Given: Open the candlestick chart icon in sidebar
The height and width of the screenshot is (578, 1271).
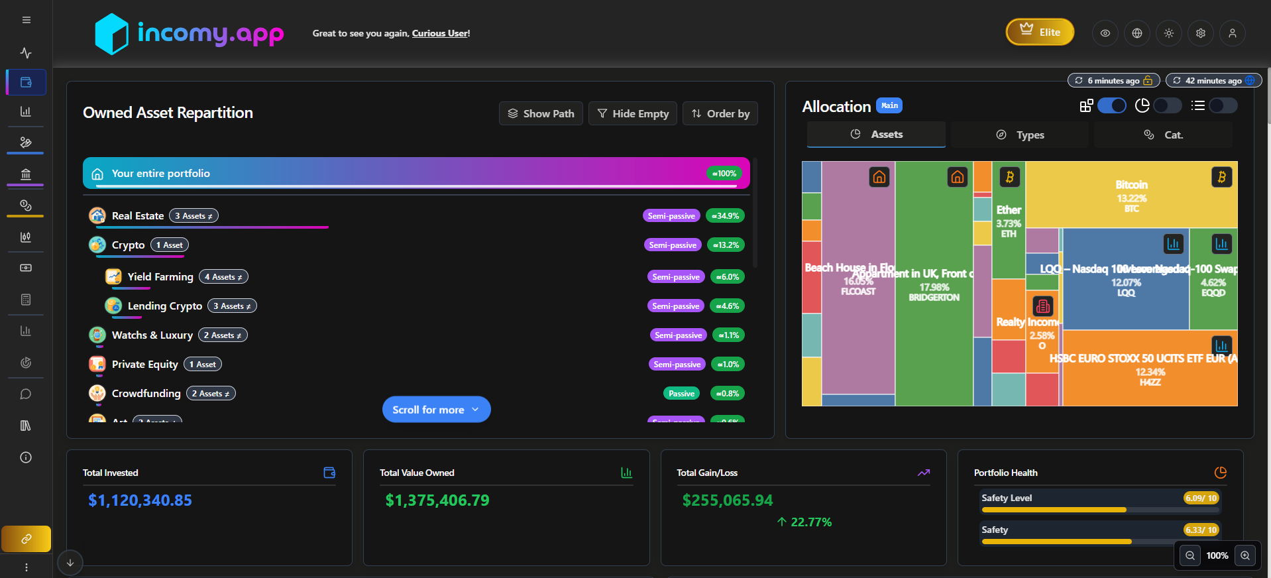Looking at the screenshot, I should point(26,237).
